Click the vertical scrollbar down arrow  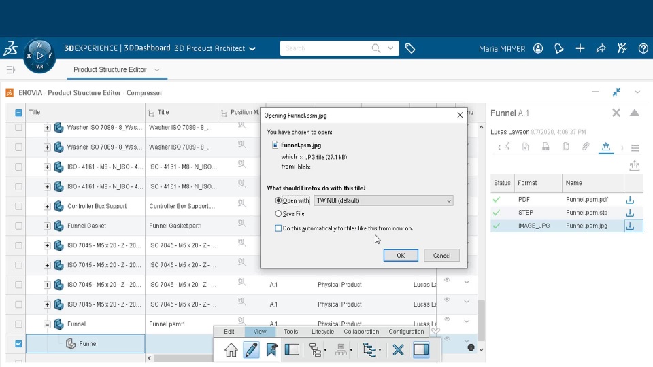[x=482, y=350]
